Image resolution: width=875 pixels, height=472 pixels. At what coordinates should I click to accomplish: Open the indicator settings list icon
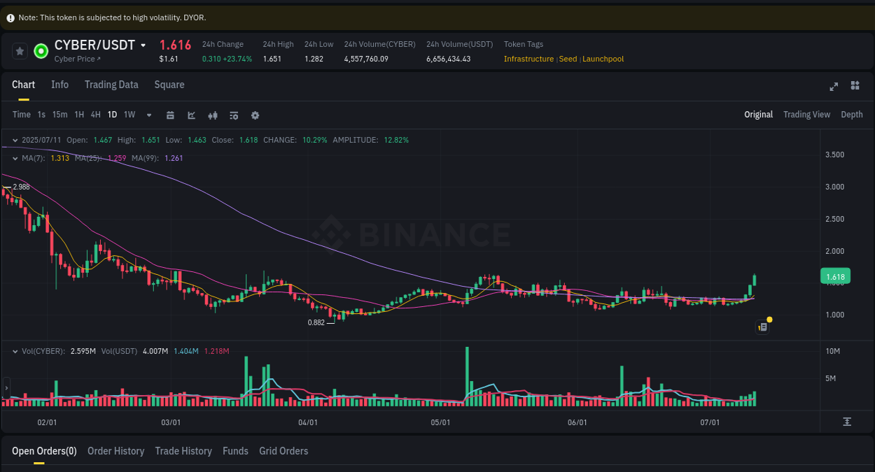(x=233, y=115)
